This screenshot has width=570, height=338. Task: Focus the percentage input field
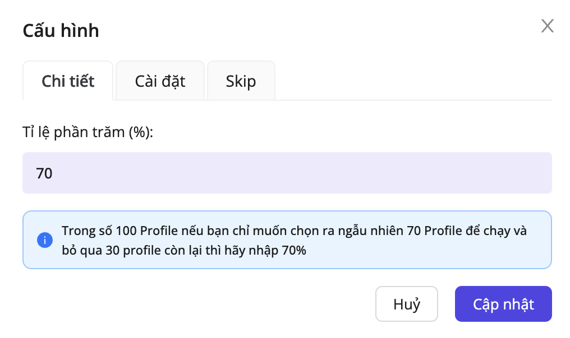coord(287,173)
